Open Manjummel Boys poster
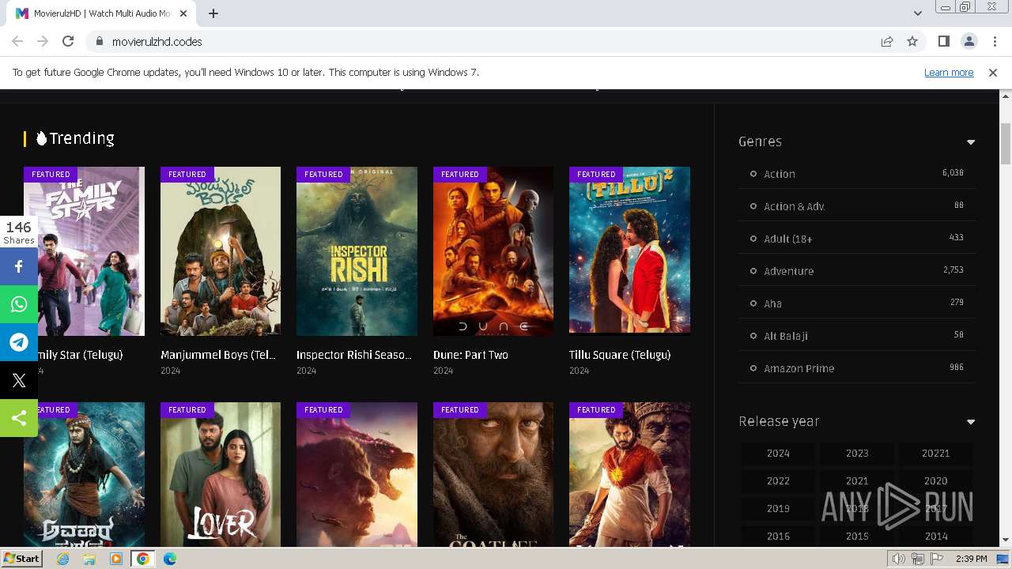The width and height of the screenshot is (1012, 569). [x=221, y=251]
